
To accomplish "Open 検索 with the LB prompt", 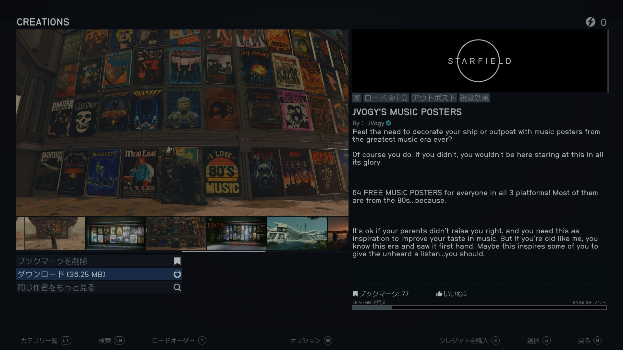I will [x=119, y=341].
